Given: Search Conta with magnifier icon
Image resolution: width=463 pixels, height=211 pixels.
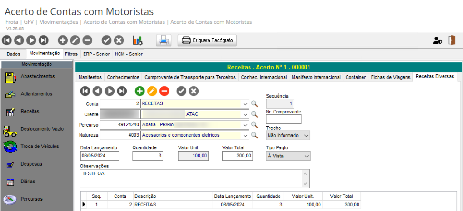Looking at the screenshot, I should click(254, 104).
